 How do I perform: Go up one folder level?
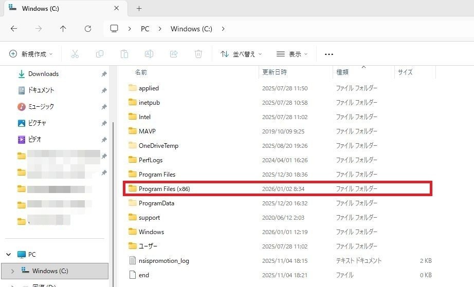(63, 29)
